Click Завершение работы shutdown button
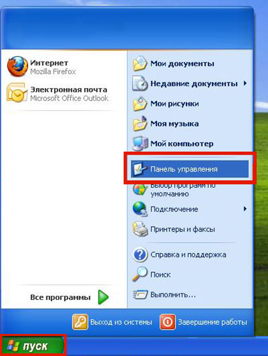This screenshot has width=268, height=356. (x=203, y=322)
